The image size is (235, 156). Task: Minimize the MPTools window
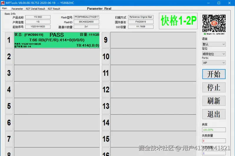[209, 3]
